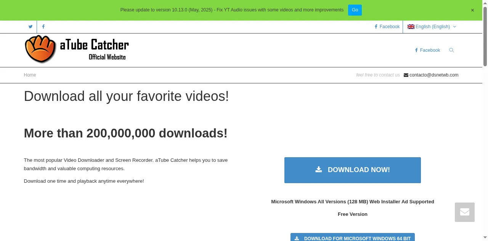
Task: Click the Microsoft Windows All Versions installer text
Action: (353, 202)
